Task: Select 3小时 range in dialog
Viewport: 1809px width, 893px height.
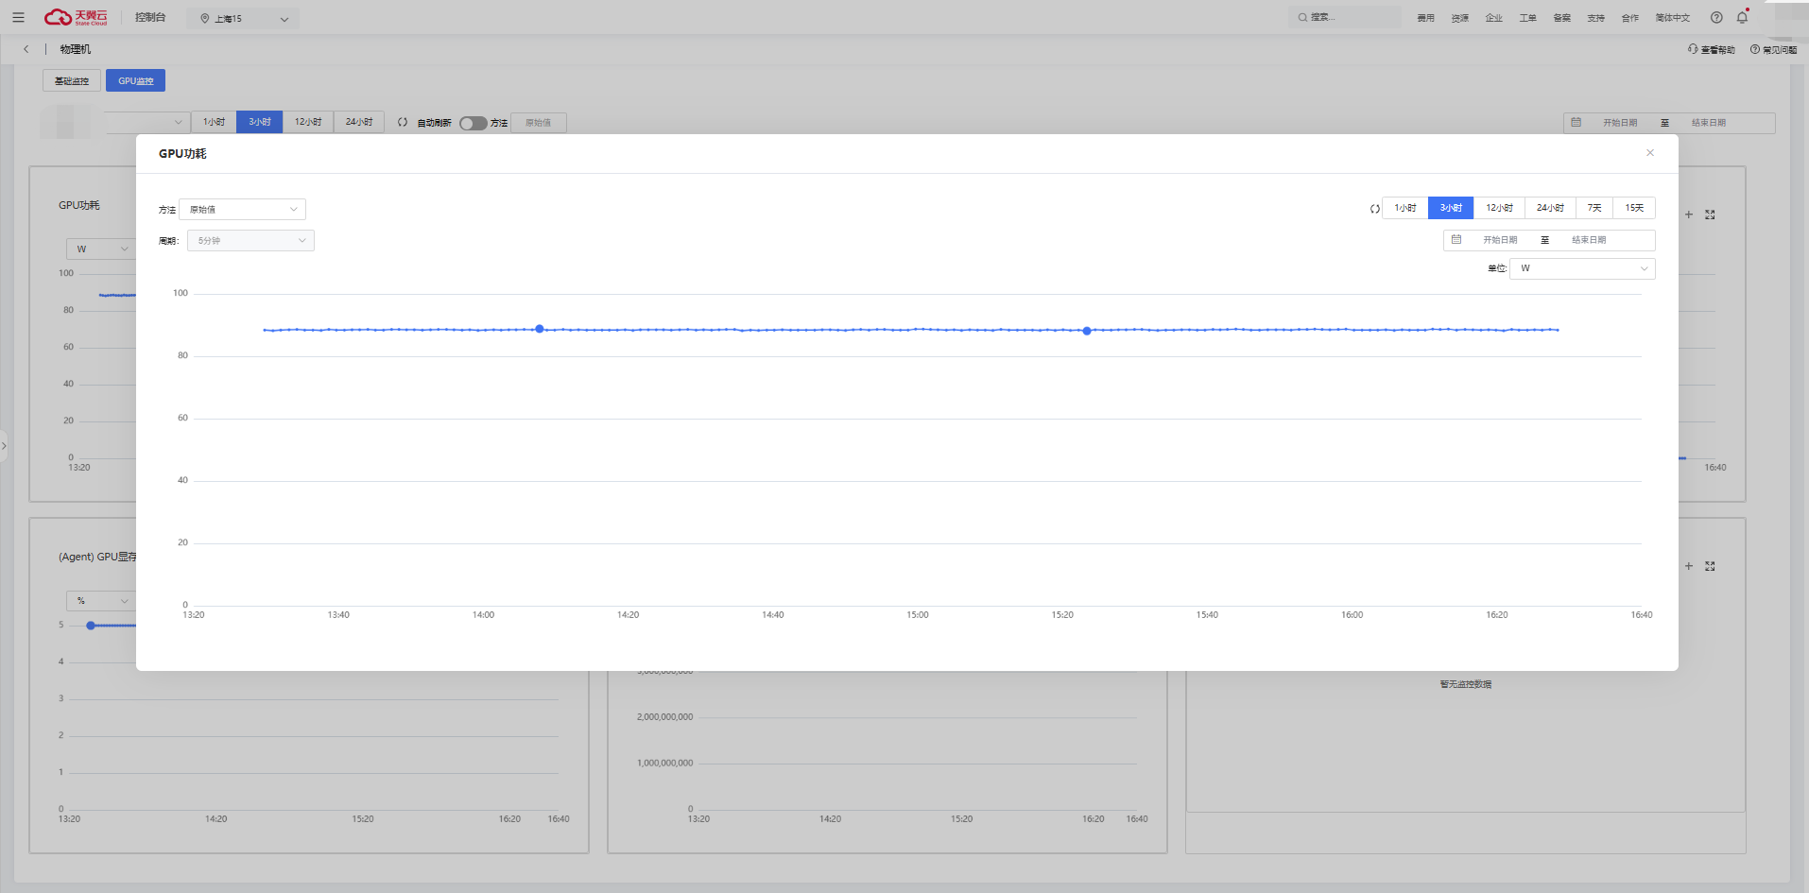Action: coord(1451,208)
